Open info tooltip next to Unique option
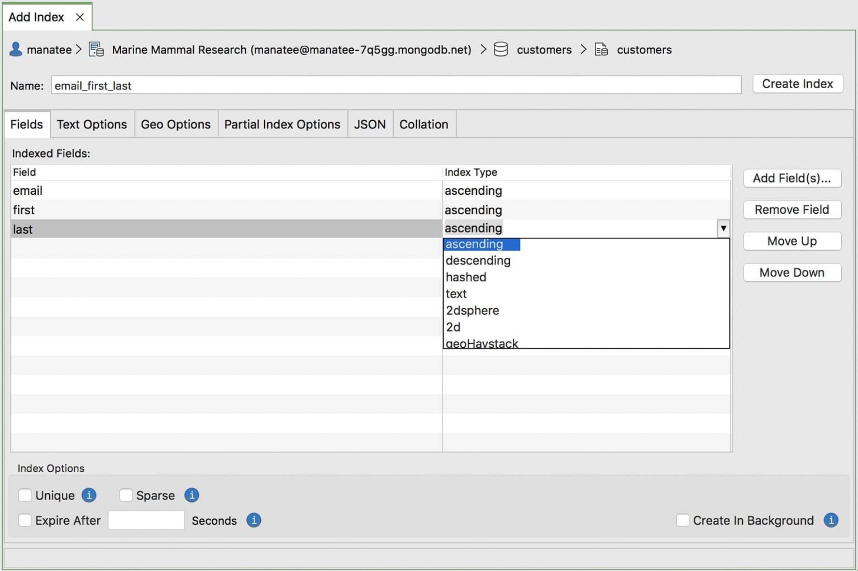This screenshot has height=571, width=858. click(x=88, y=495)
